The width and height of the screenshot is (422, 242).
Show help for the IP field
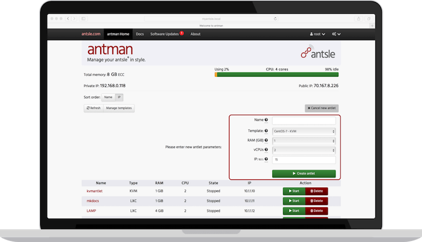[266, 159]
